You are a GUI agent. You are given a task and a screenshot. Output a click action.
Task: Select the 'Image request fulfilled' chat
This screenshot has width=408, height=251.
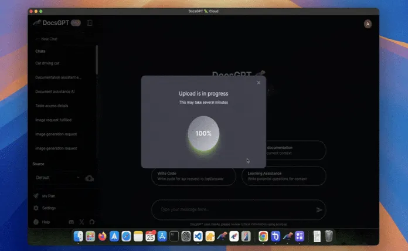coord(53,120)
